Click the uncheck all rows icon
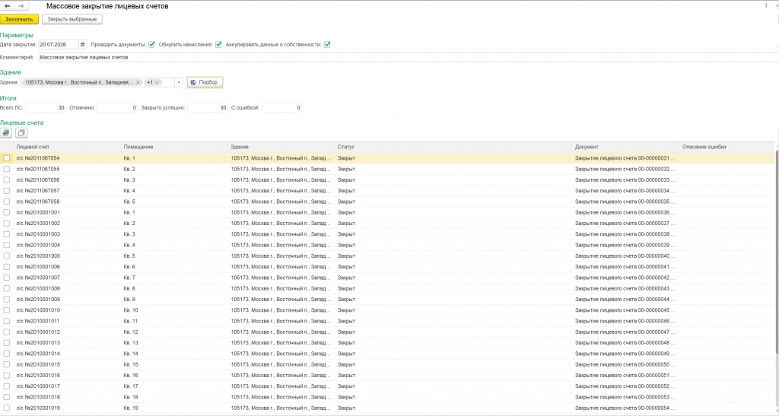Viewport: 779px width, 419px height. (x=21, y=133)
